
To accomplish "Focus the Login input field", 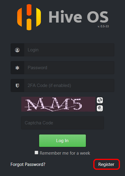I will click(x=69, y=50).
